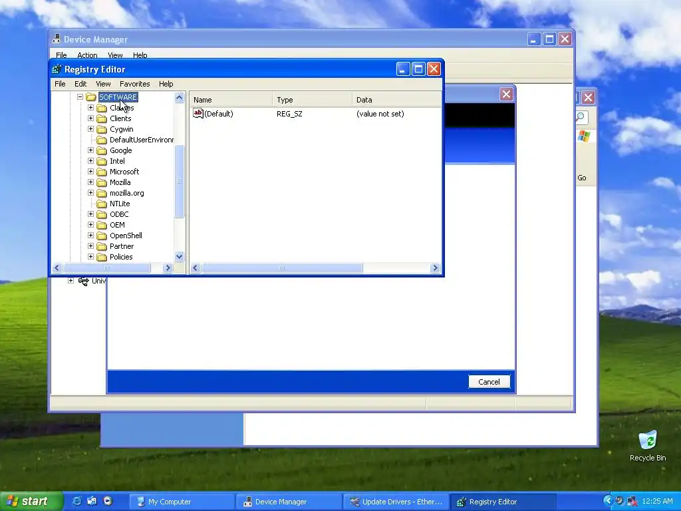Click the Intel folder icon
Viewport: 681px width, 511px height.
(102, 161)
